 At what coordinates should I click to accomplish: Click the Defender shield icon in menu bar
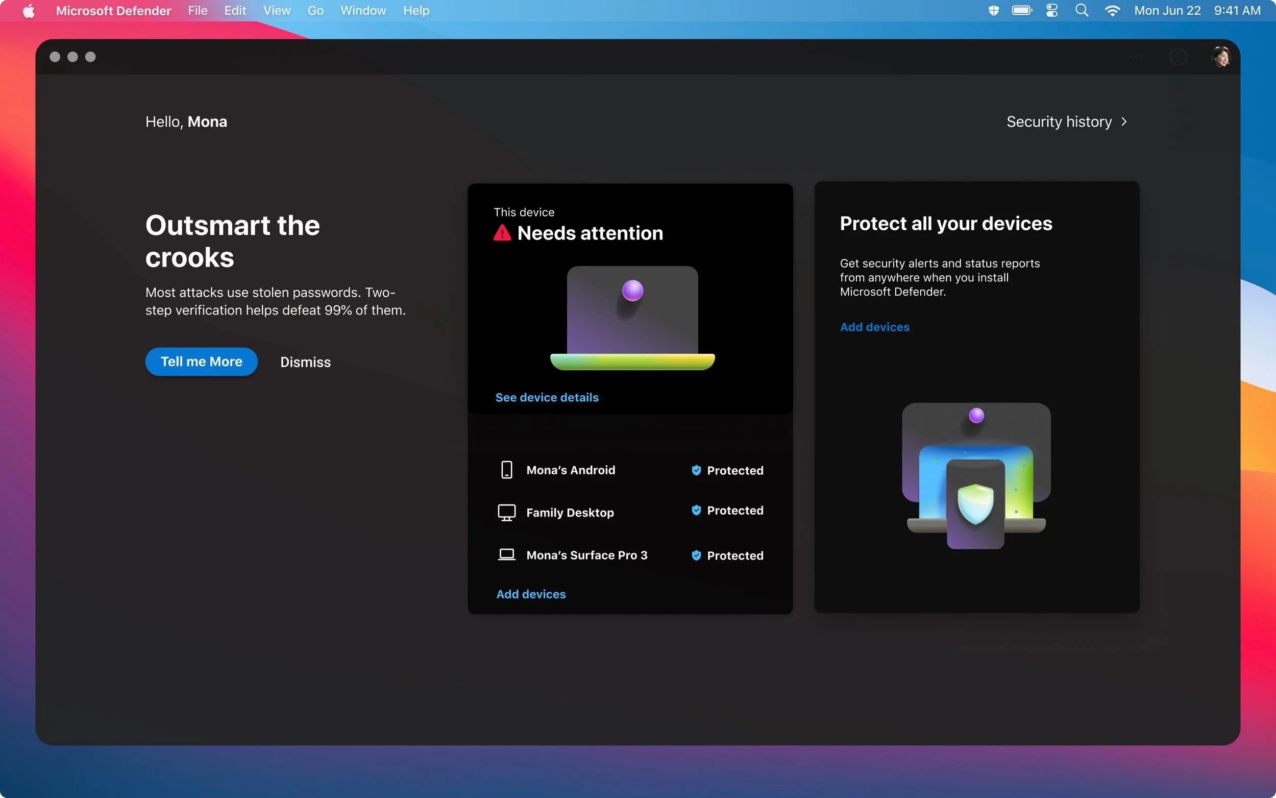[x=993, y=11]
